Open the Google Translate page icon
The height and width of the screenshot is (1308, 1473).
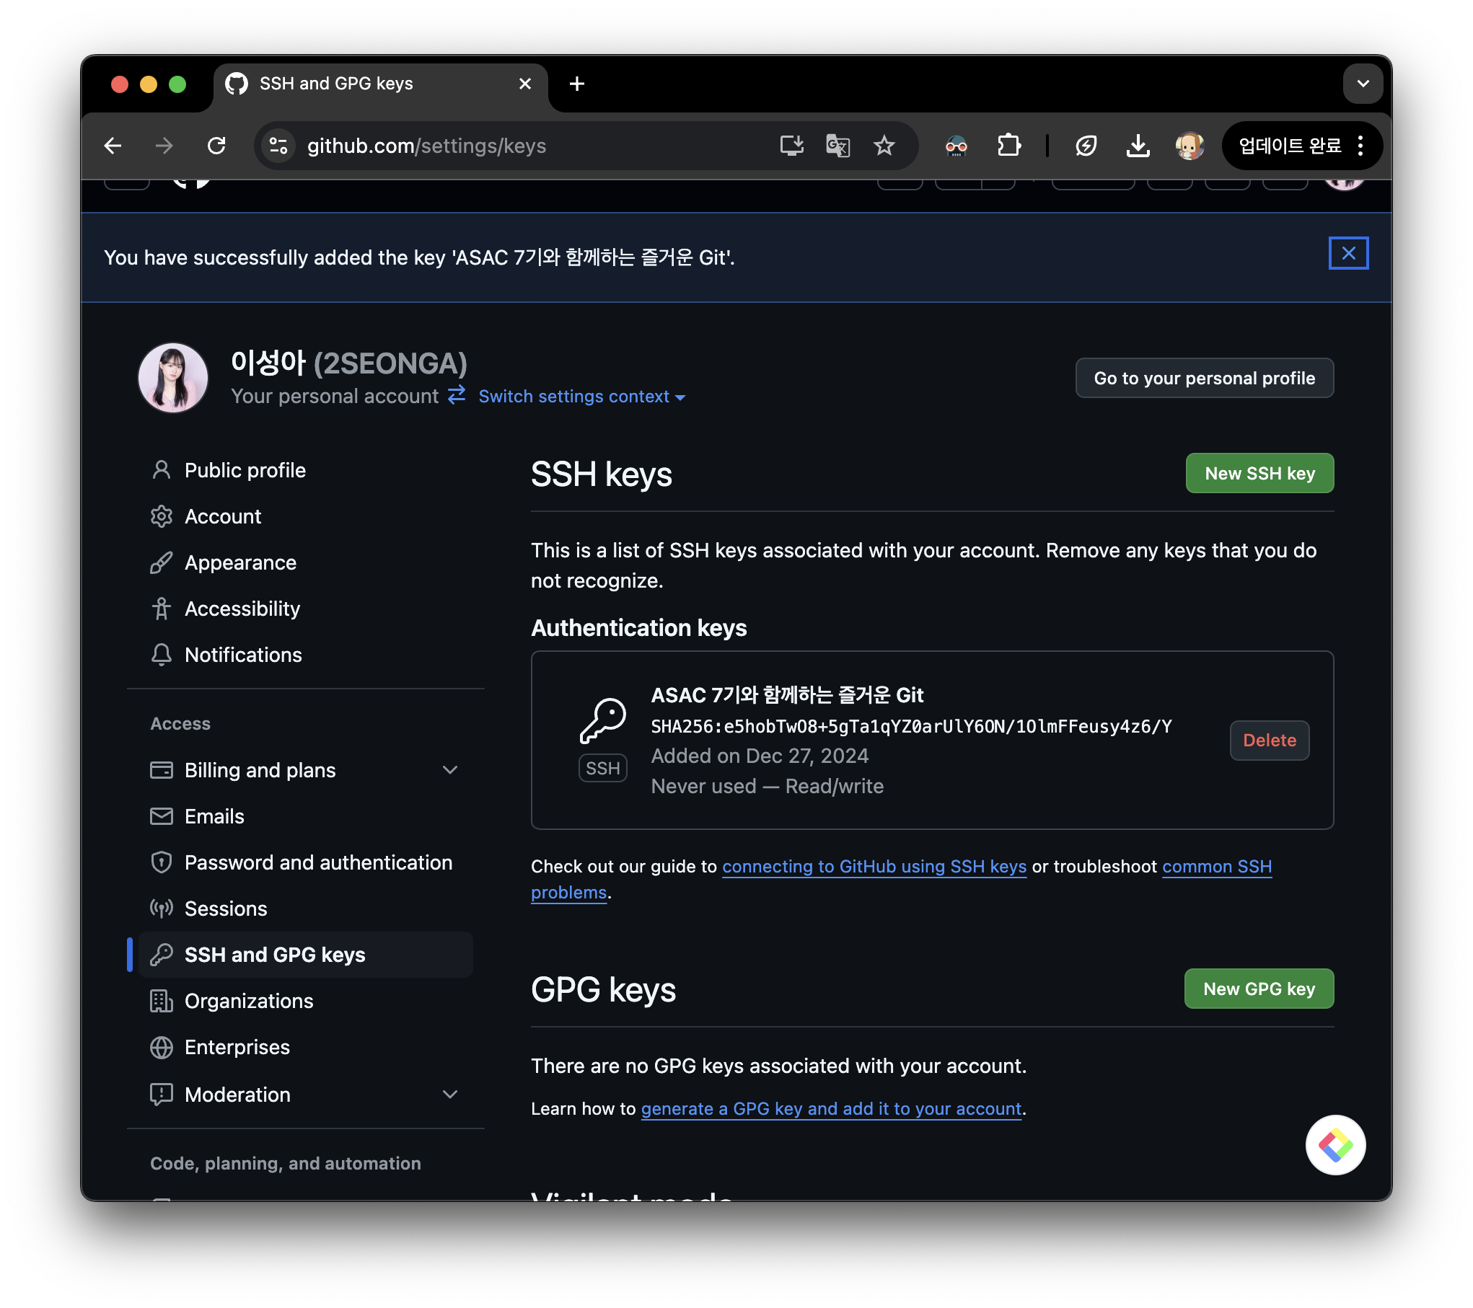(837, 146)
